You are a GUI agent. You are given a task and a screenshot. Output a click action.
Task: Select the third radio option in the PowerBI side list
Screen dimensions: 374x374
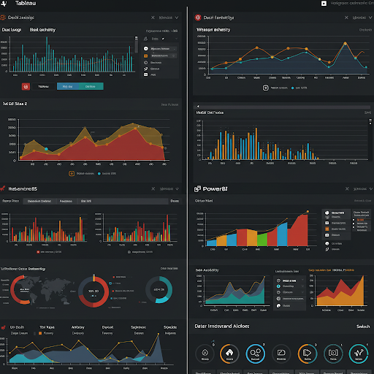pos(354,227)
